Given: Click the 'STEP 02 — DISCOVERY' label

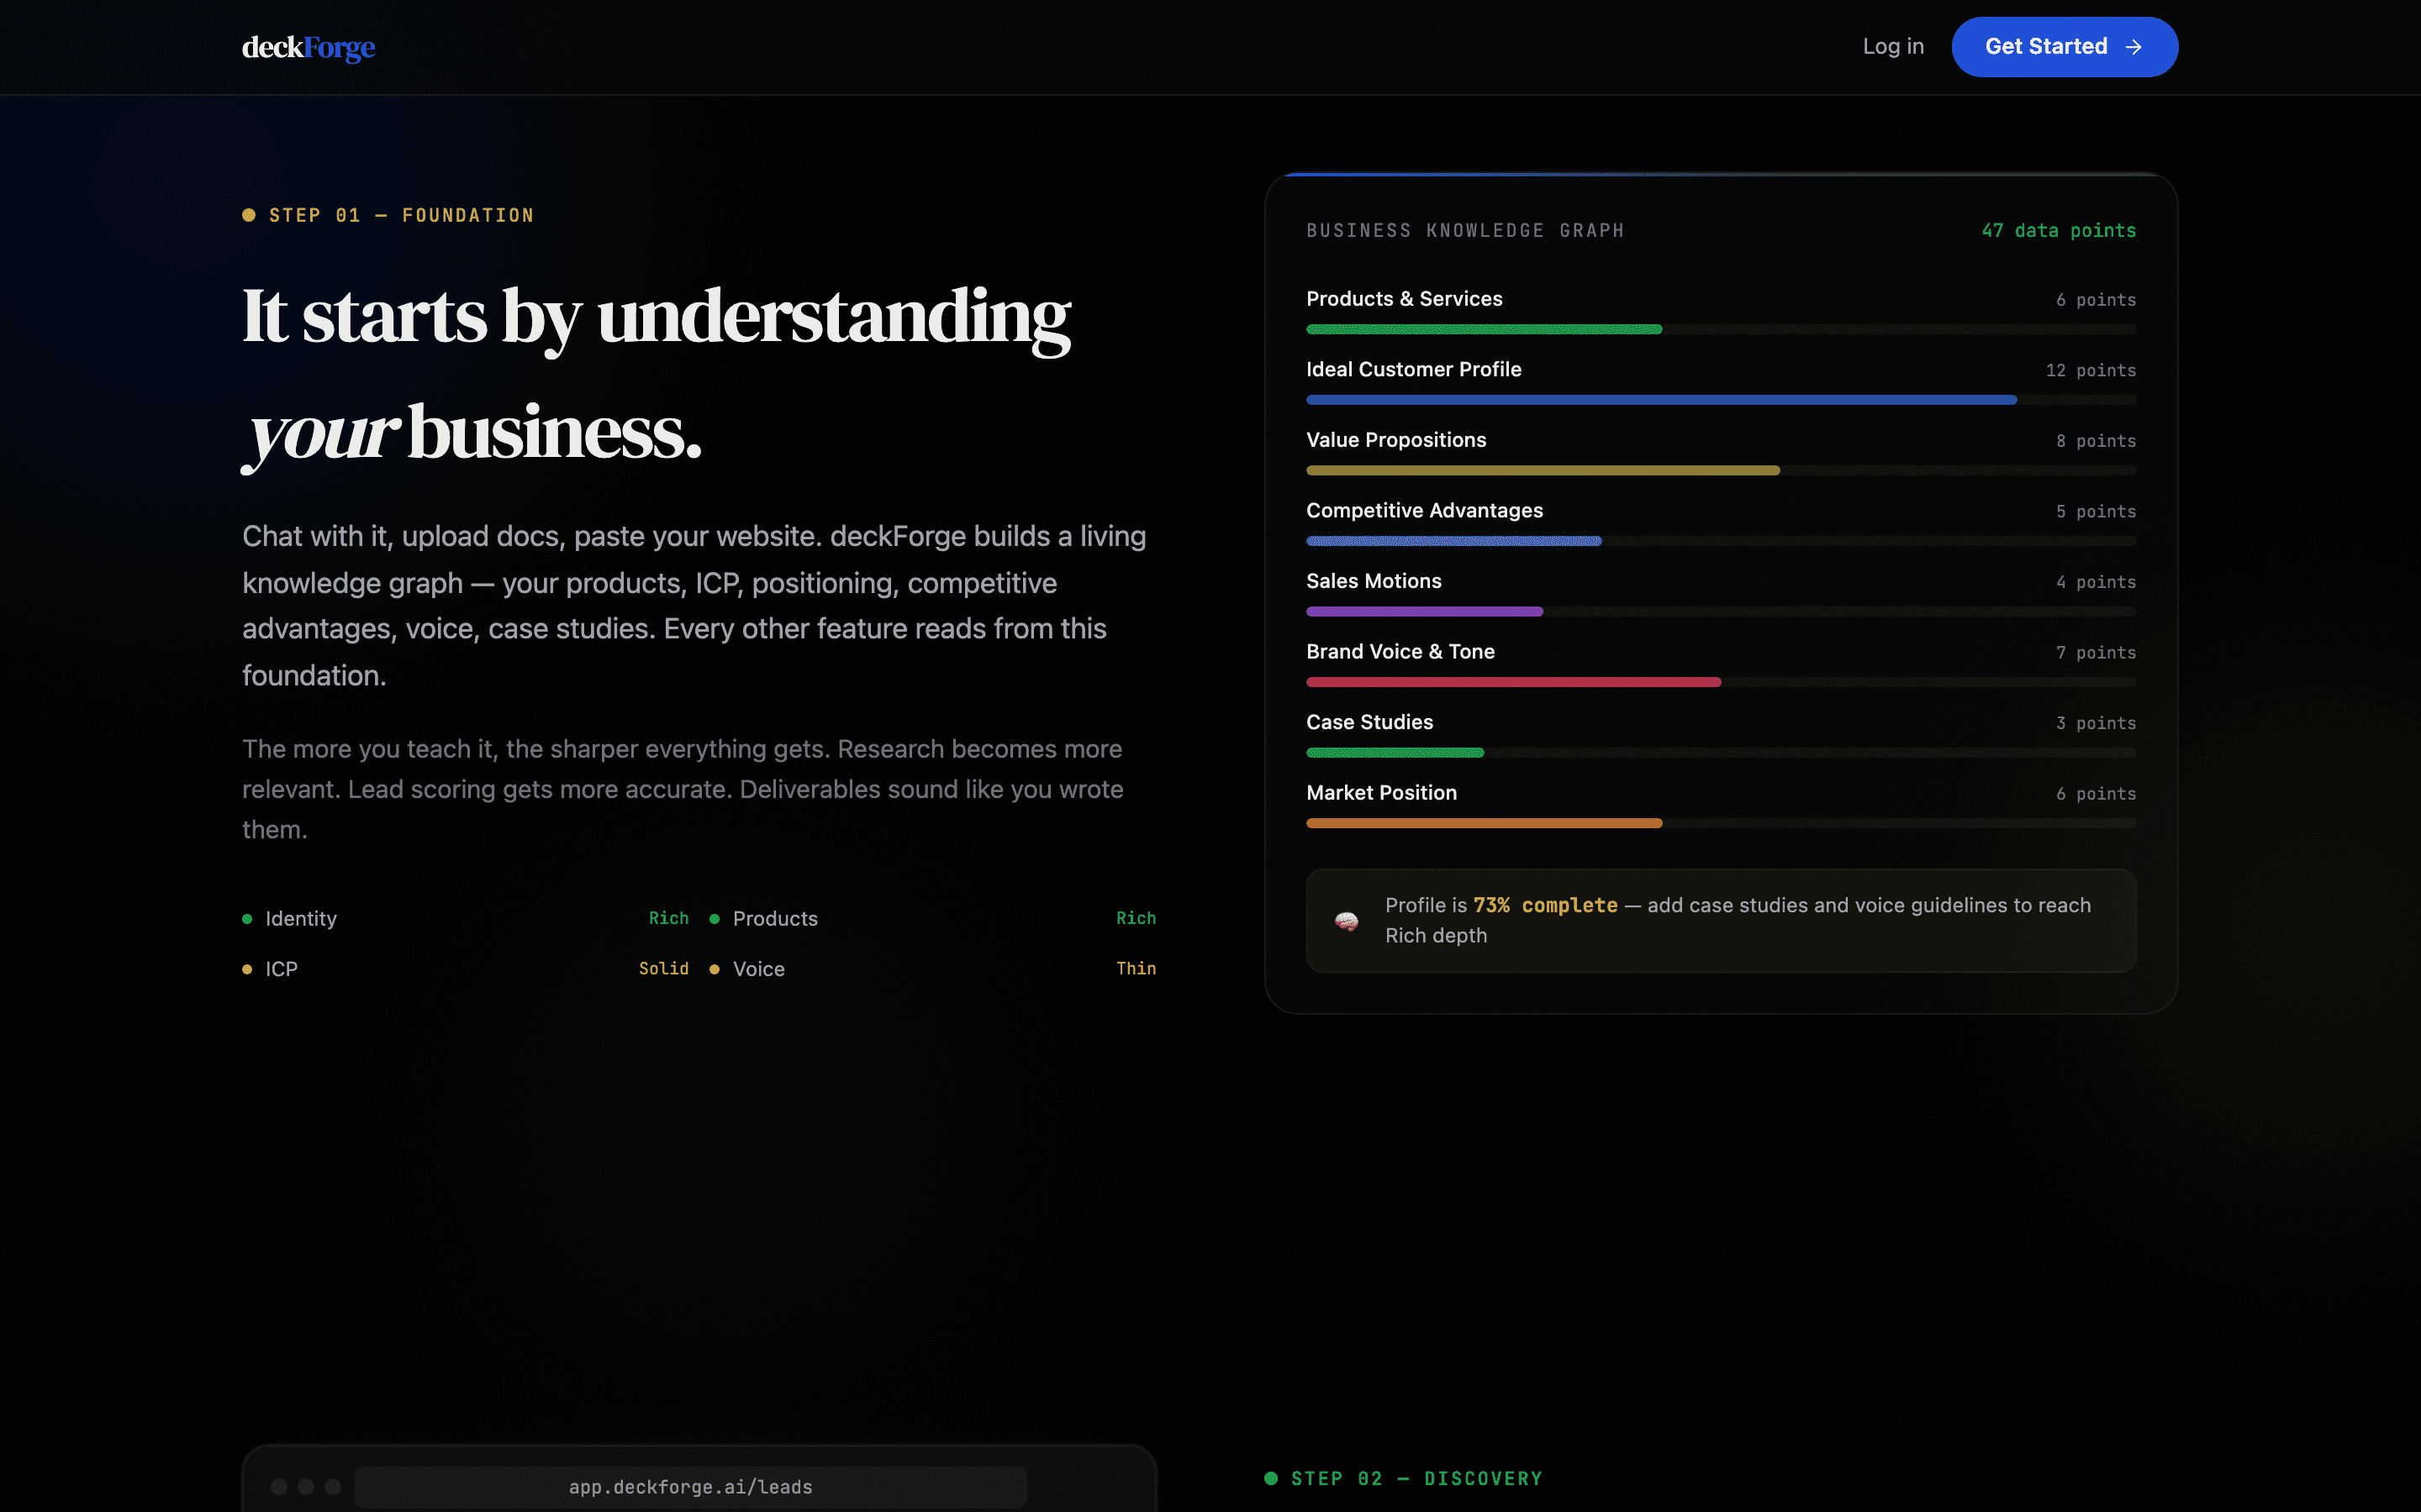Looking at the screenshot, I should click(1416, 1478).
